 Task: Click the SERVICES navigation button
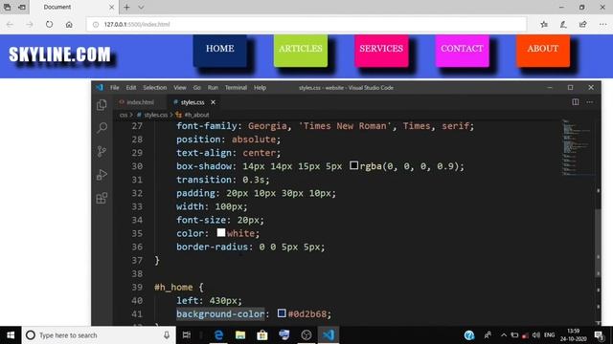381,51
